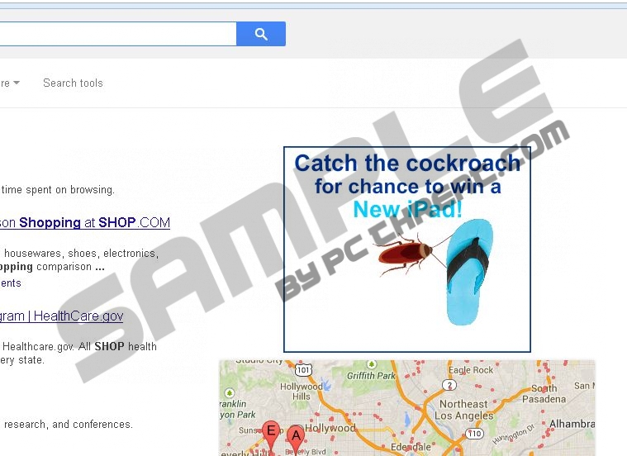Image resolution: width=627 pixels, height=456 pixels.
Task: Click inside the search text field
Action: (118, 34)
